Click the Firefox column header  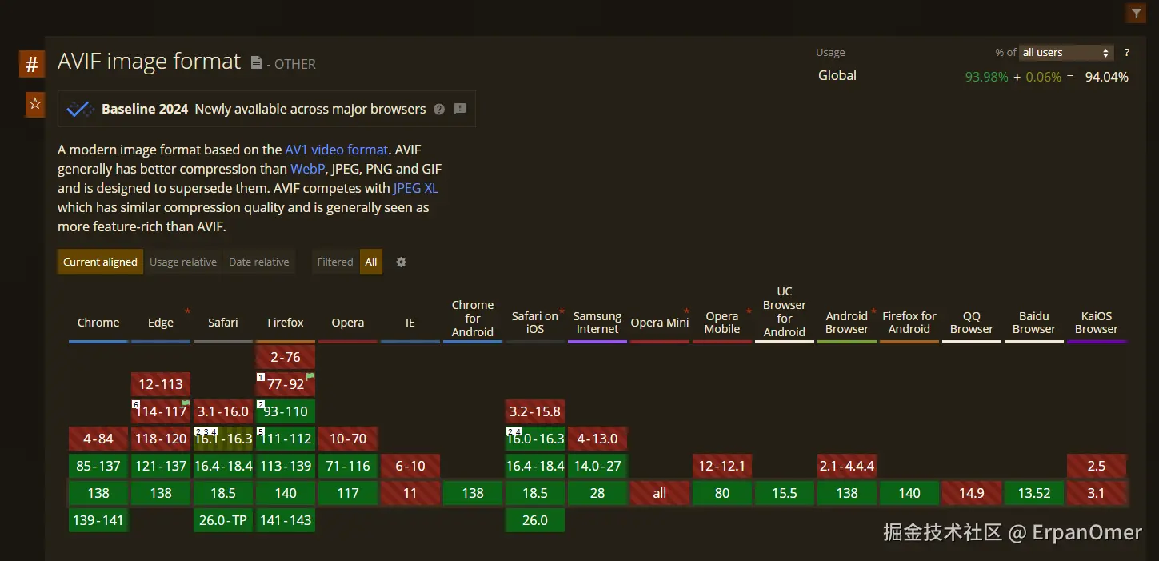(286, 323)
